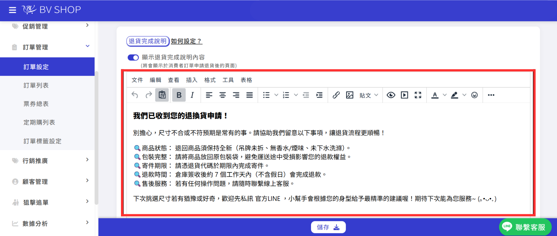Switch editor to fullscreen

point(418,95)
